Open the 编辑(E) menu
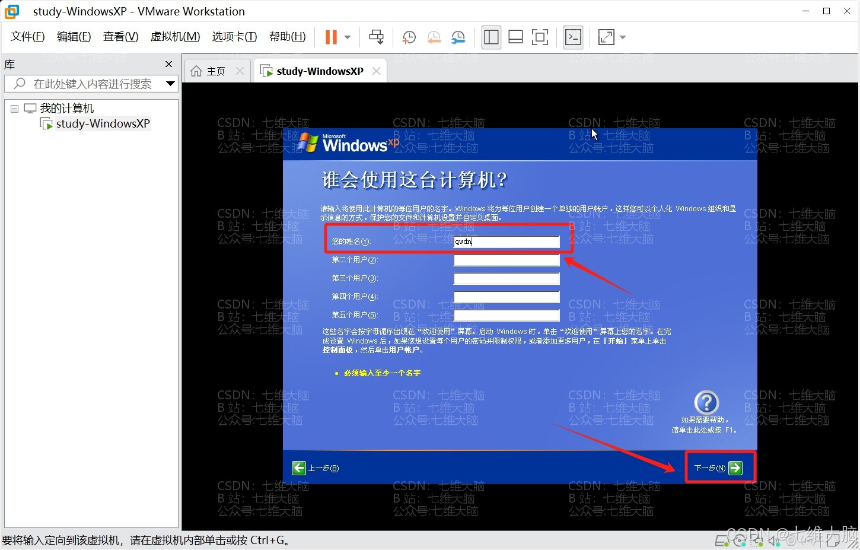 (74, 37)
